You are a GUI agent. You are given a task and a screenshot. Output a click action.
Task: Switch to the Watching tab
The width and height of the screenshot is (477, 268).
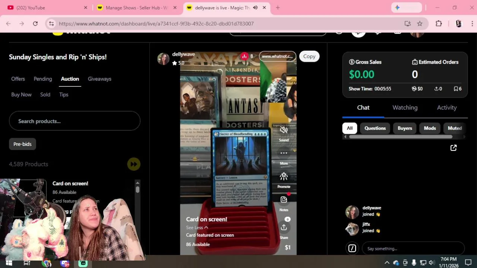click(405, 108)
